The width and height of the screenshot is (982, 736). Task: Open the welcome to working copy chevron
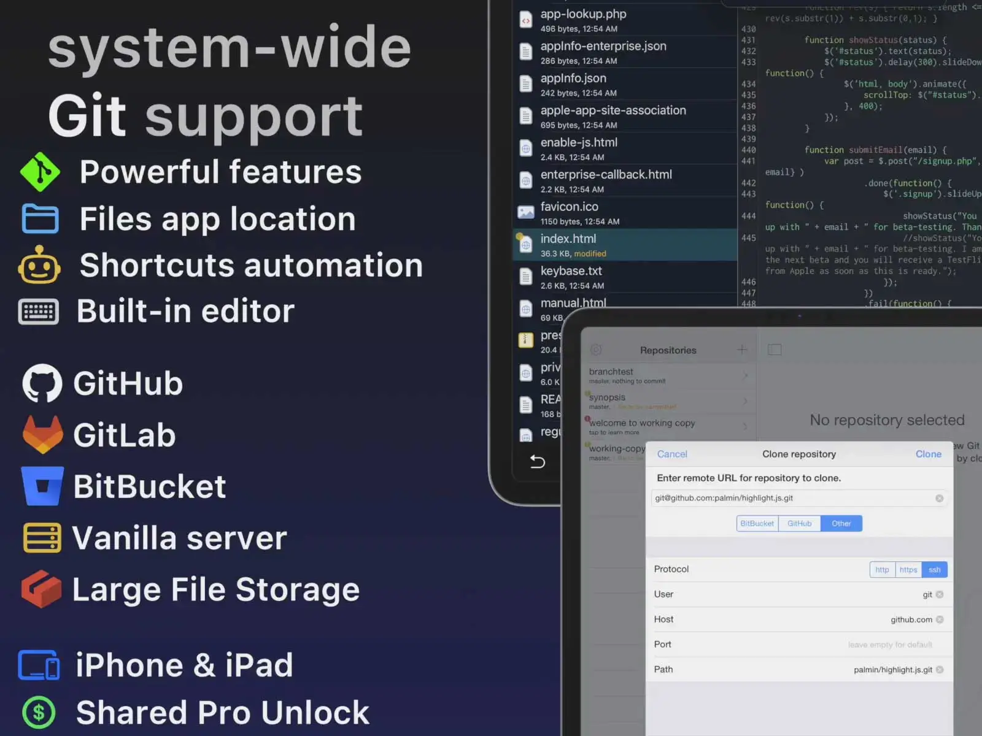[745, 426]
